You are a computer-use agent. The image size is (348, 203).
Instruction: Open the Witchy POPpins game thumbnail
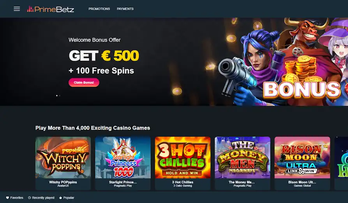coord(63,158)
